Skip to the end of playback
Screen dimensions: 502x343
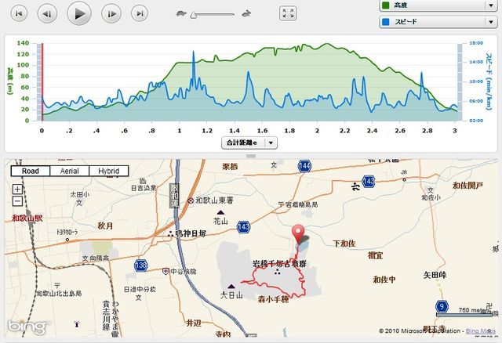click(140, 13)
